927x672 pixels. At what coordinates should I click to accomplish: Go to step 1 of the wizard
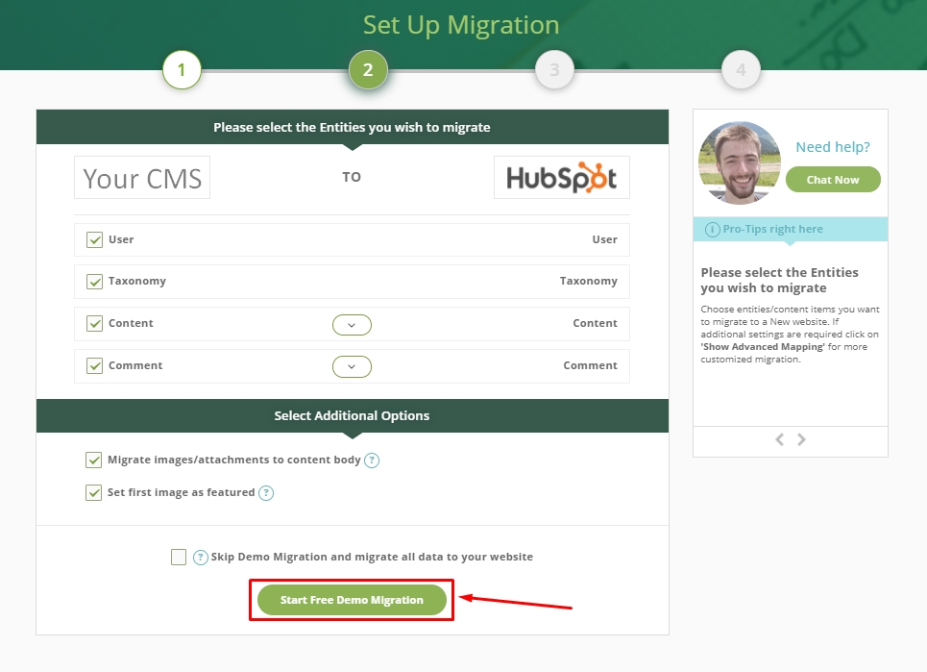tap(183, 70)
